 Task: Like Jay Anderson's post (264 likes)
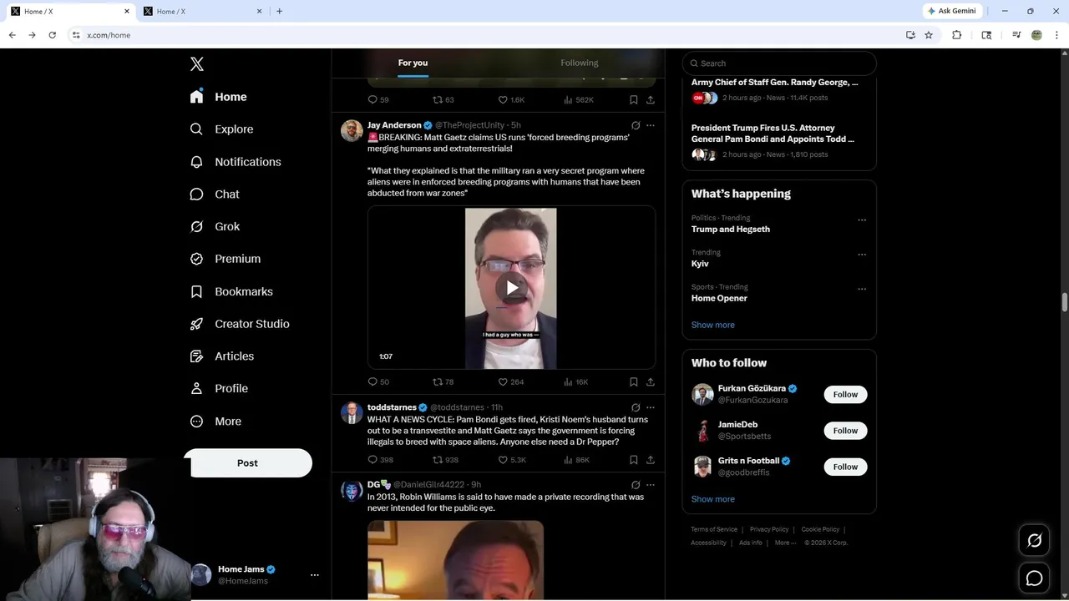(511, 381)
